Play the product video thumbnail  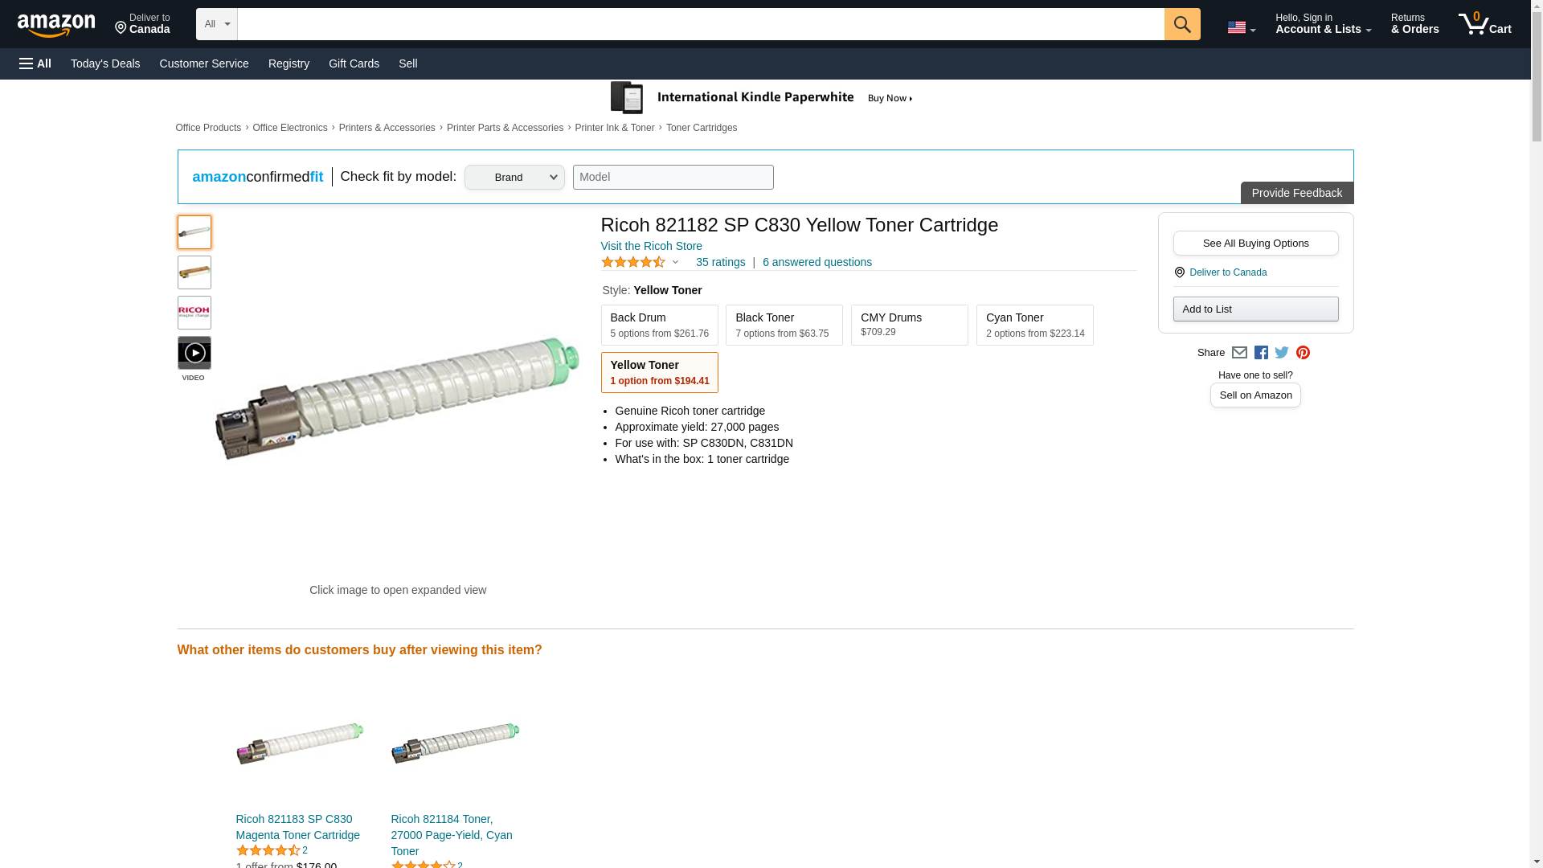(x=194, y=354)
